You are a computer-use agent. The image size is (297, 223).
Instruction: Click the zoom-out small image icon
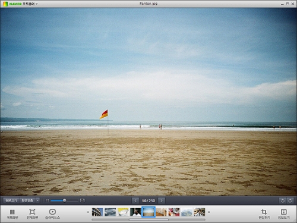click(48, 200)
